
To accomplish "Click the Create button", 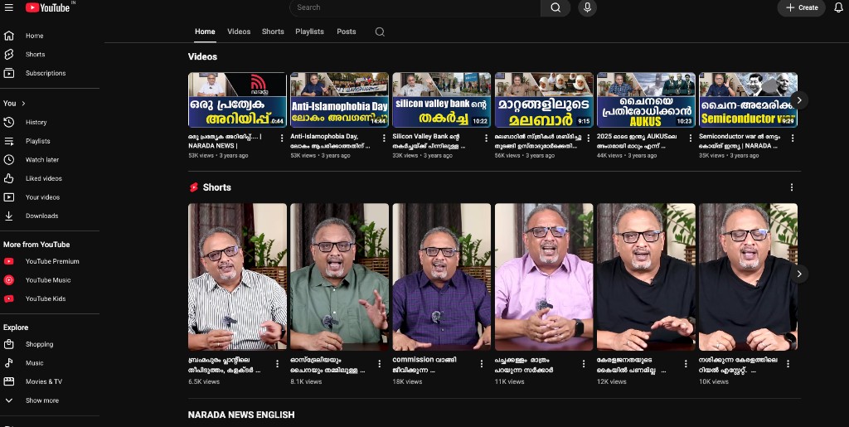I will coord(802,7).
